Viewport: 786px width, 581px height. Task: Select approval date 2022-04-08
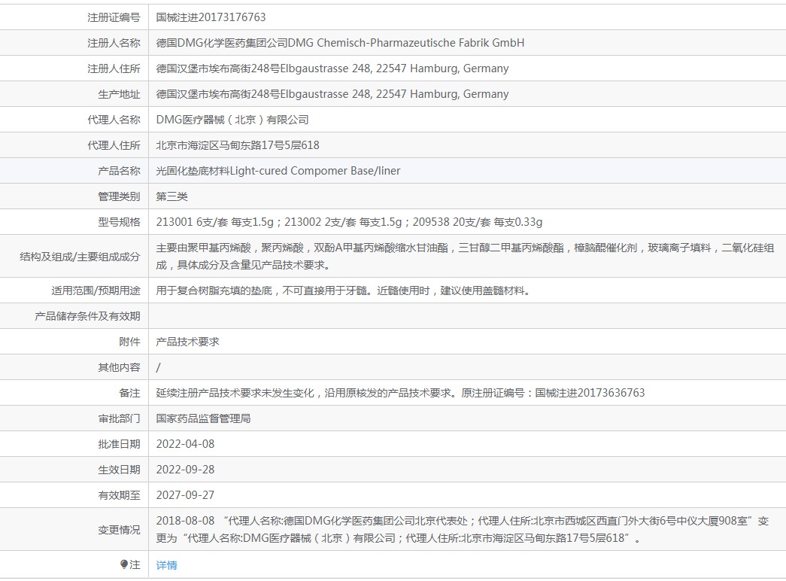pyautogui.click(x=186, y=444)
